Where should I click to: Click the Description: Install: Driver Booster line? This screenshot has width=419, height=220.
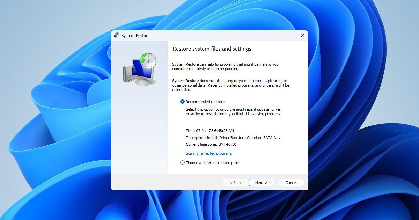[x=233, y=138]
